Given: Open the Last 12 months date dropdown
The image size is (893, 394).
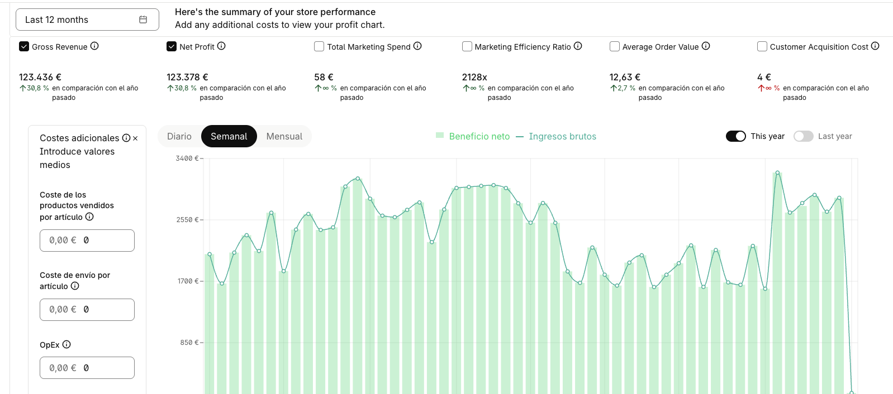Looking at the screenshot, I should 87,20.
